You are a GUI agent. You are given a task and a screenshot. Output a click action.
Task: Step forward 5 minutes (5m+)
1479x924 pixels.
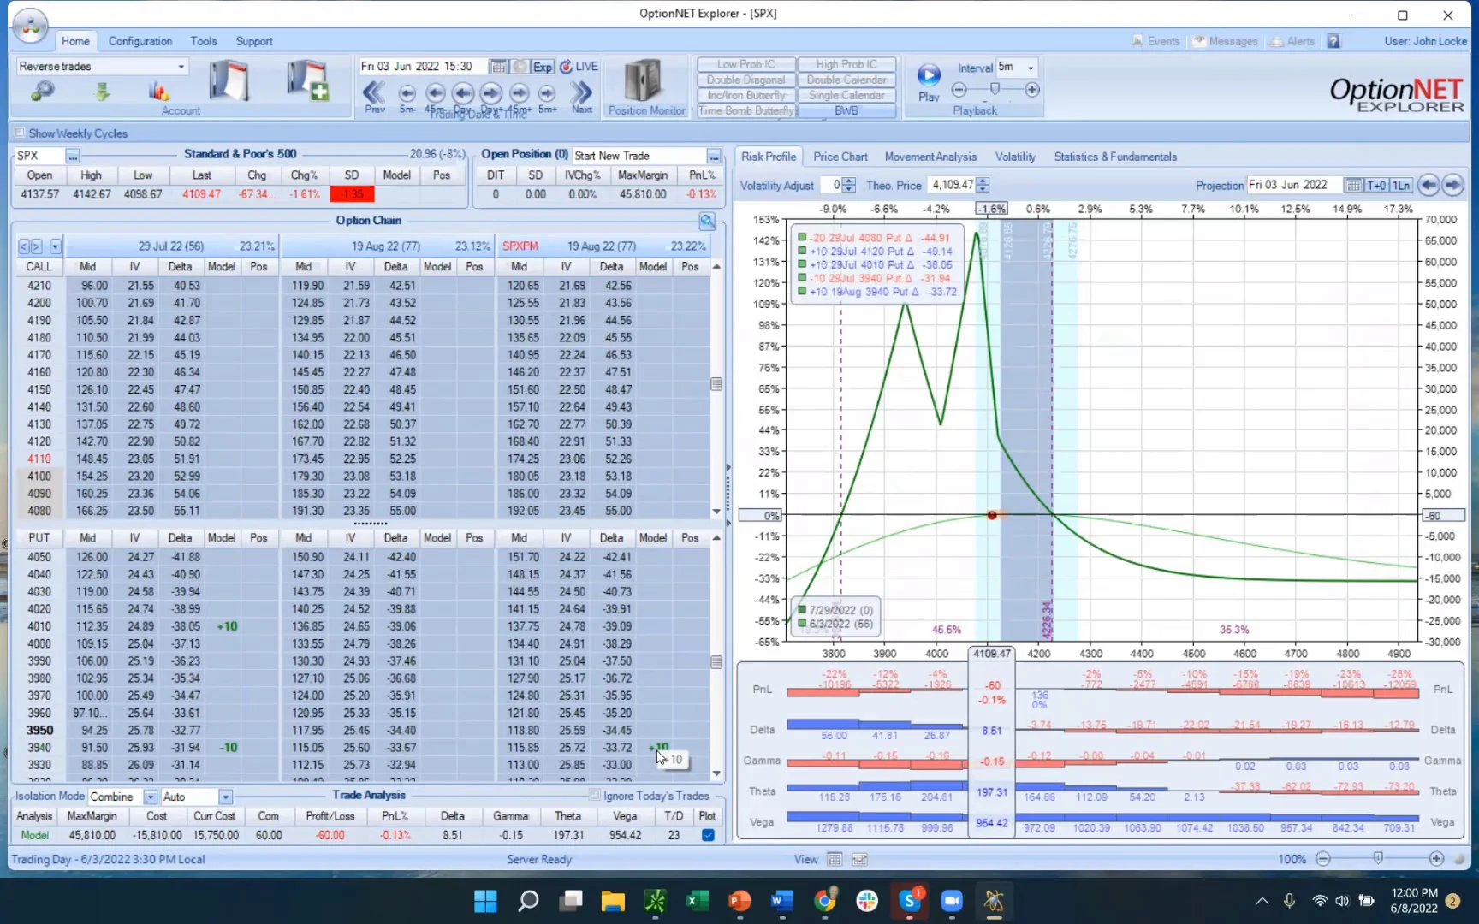click(x=548, y=92)
